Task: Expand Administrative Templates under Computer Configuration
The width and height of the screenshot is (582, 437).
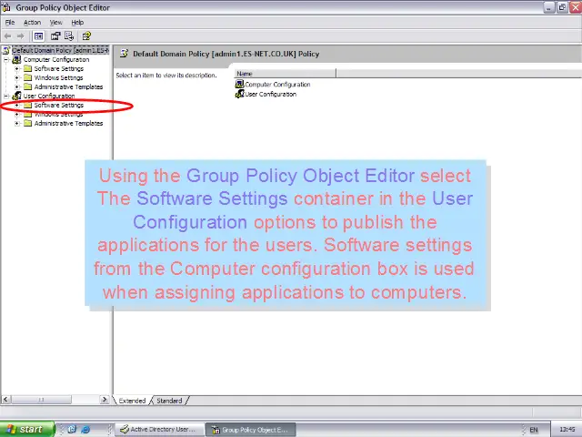Action: click(16, 87)
